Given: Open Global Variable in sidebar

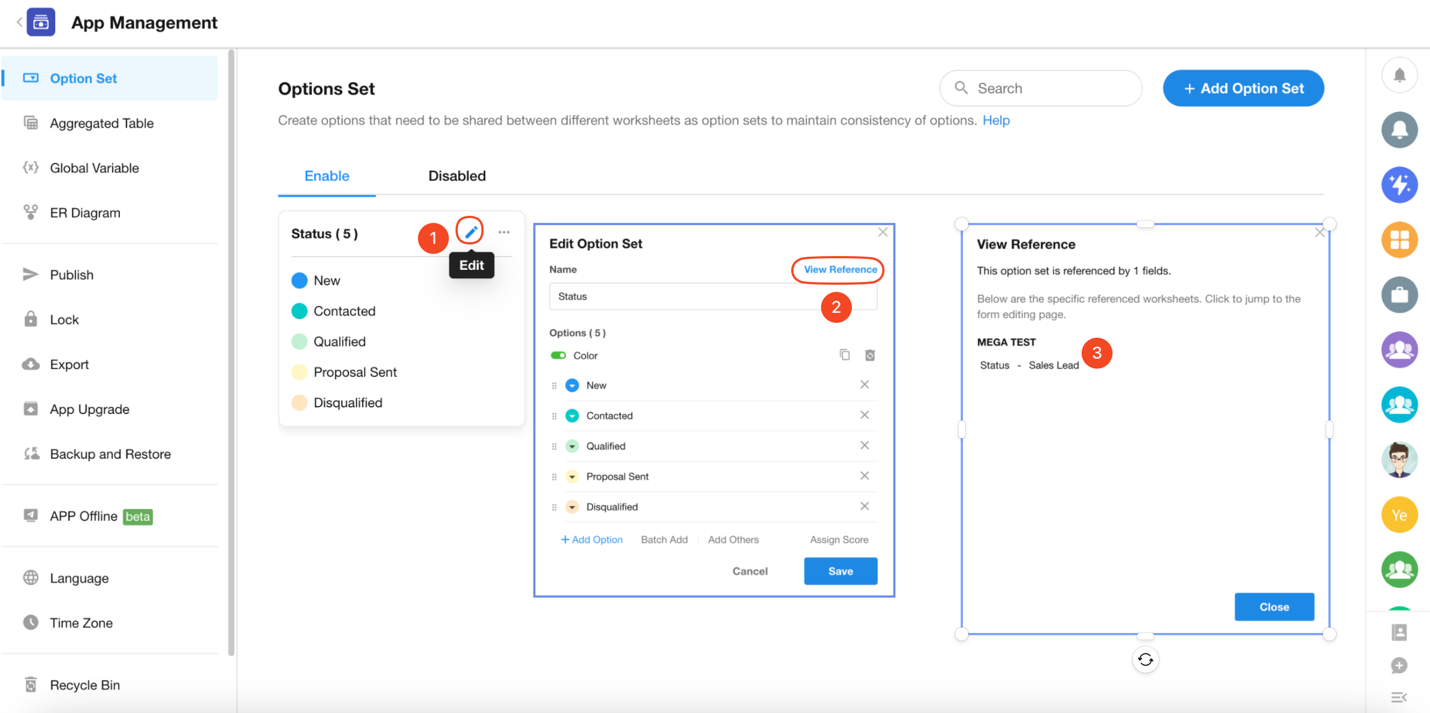Looking at the screenshot, I should point(94,168).
